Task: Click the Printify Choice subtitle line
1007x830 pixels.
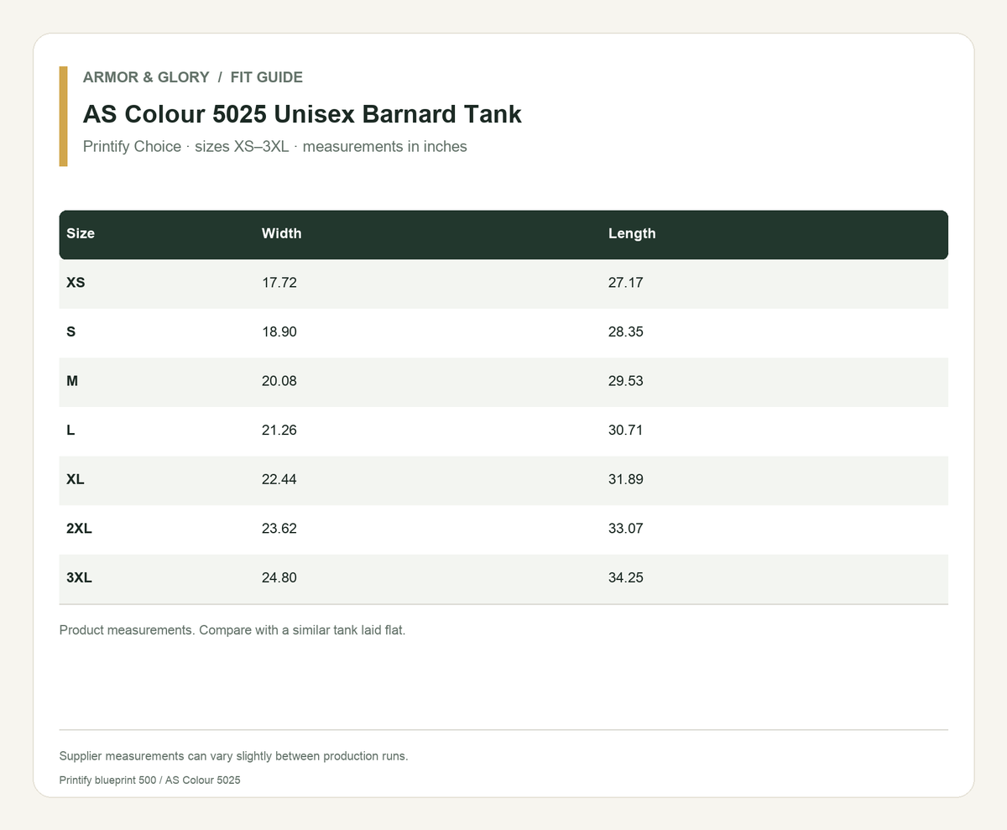Action: pos(275,147)
